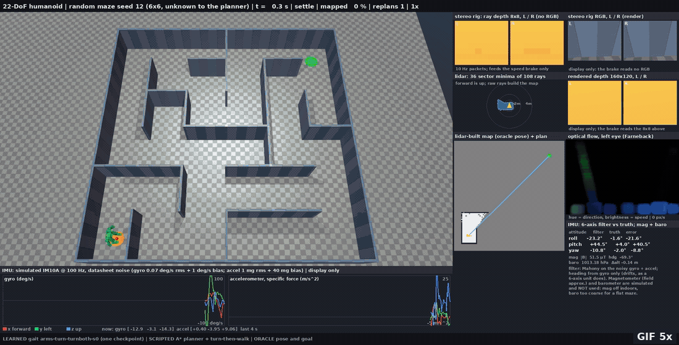
Task: Click the 'hdg -69.3°' heading readout
Action: point(620,258)
